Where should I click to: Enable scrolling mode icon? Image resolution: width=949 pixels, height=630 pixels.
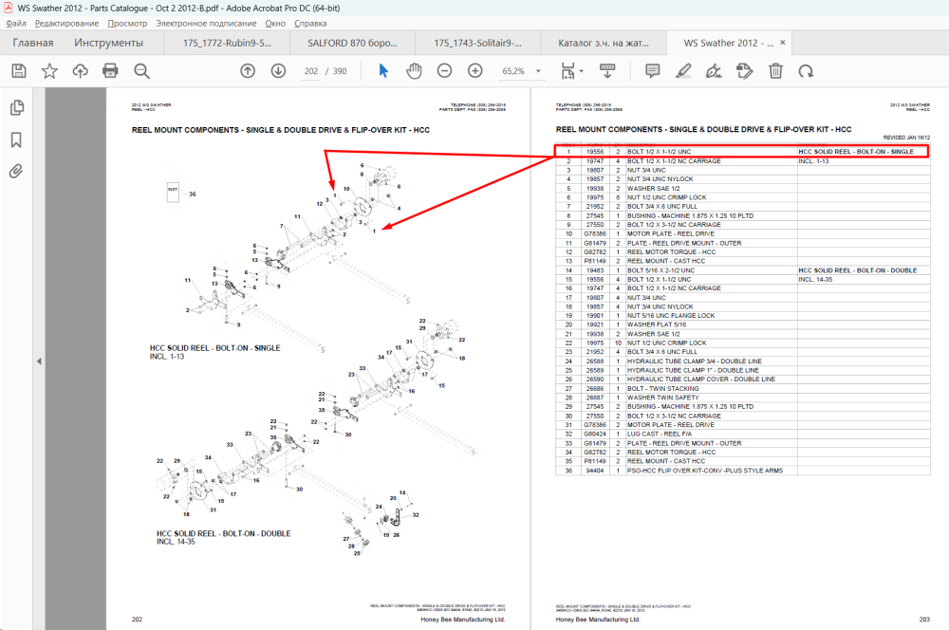pyautogui.click(x=607, y=71)
